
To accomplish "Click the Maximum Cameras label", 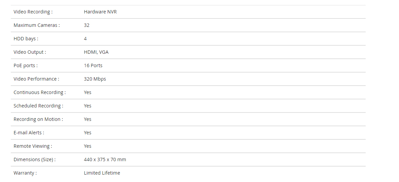I will pos(37,26).
